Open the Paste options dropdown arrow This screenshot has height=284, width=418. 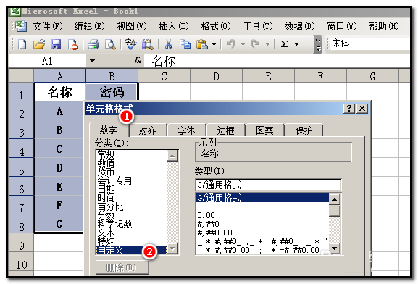tap(214, 44)
